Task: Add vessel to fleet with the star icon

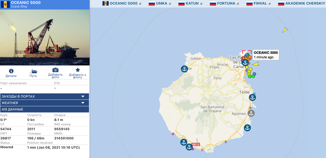Action: coord(78,70)
